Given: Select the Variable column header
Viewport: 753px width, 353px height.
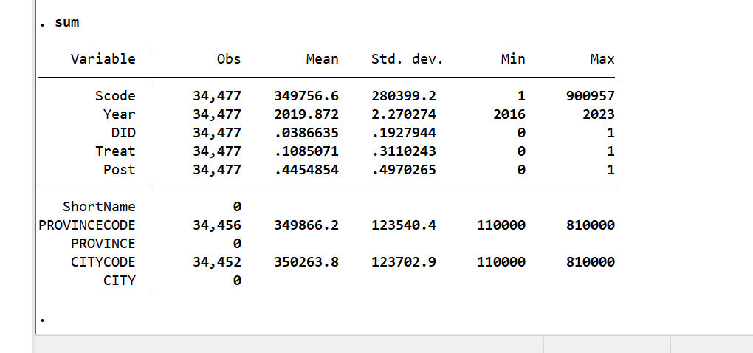Looking at the screenshot, I should (x=103, y=59).
